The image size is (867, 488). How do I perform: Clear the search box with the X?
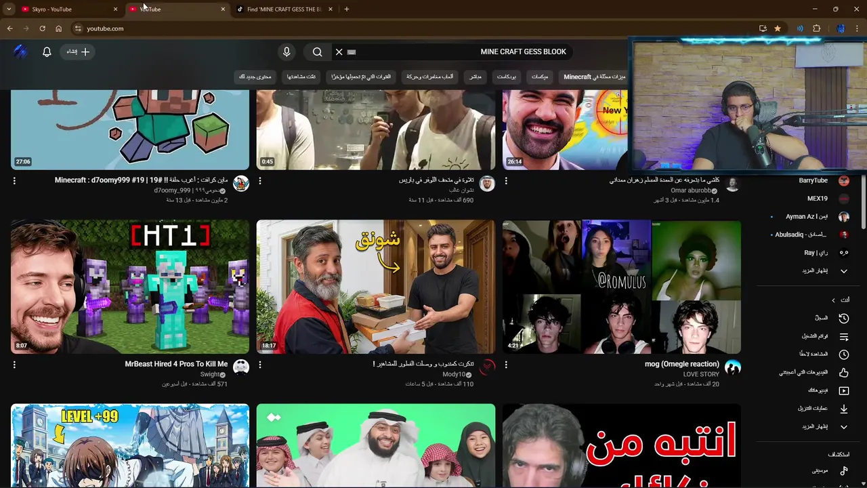[339, 52]
